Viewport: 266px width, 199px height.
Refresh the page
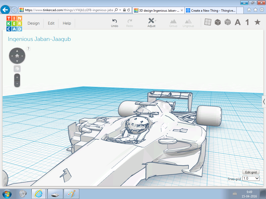coord(129,10)
